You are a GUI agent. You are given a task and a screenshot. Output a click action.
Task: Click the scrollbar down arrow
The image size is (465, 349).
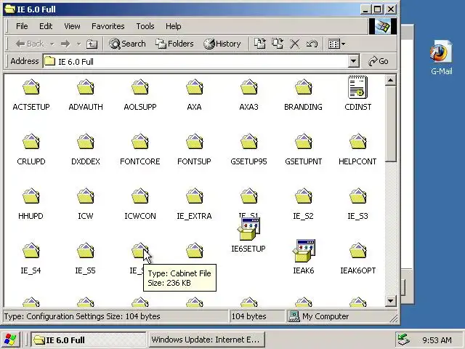pos(391,301)
